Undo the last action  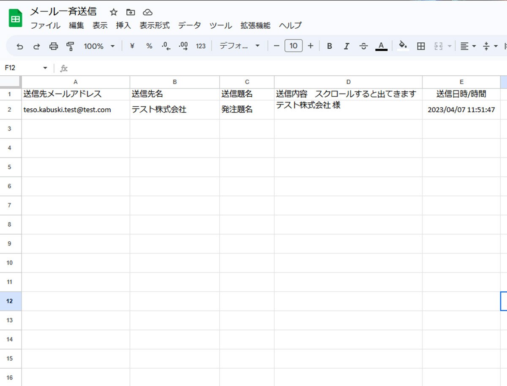click(x=20, y=46)
